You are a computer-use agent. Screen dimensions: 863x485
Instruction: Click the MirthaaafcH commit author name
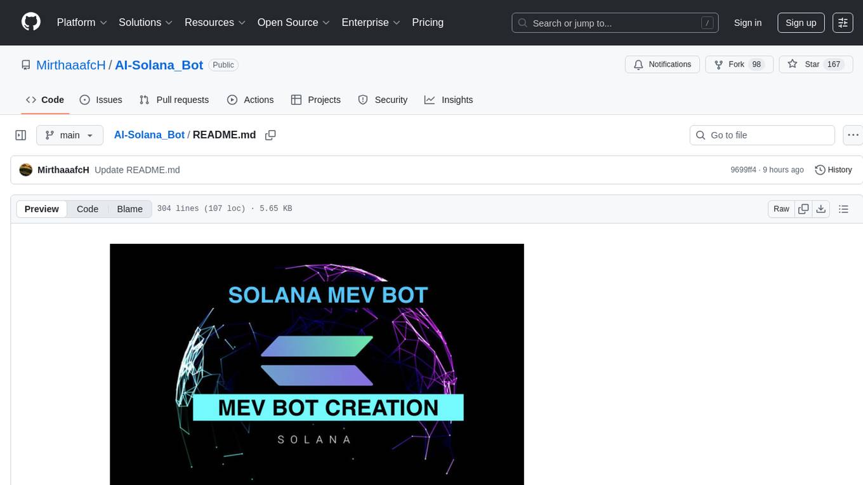[x=63, y=169]
